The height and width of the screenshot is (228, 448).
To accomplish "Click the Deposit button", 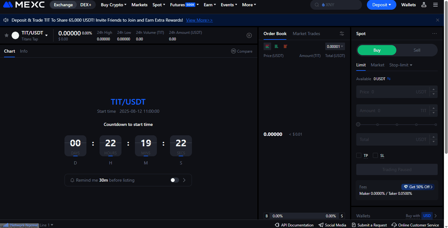I will click(x=381, y=5).
